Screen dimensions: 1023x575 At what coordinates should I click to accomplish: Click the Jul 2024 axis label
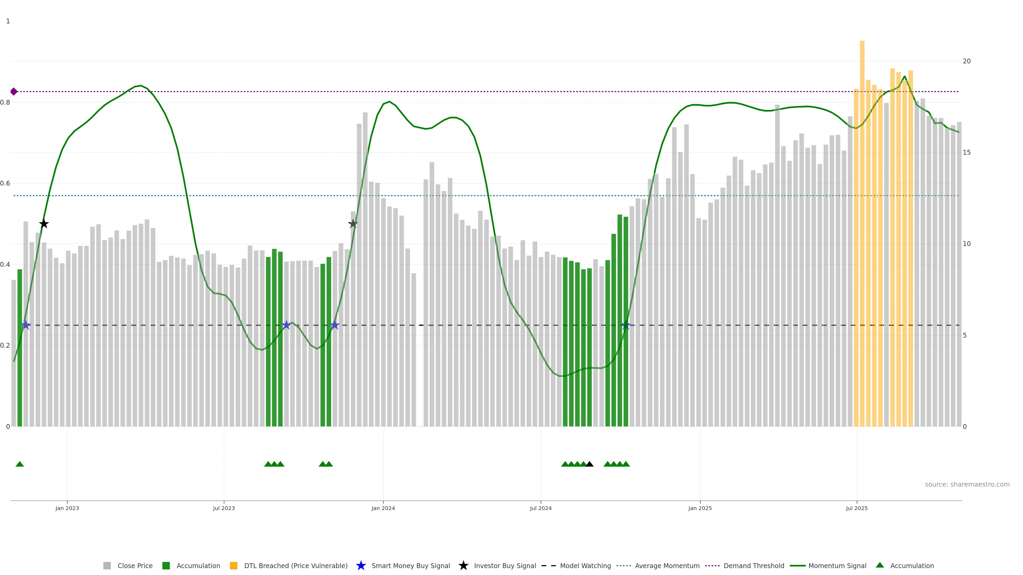541,508
